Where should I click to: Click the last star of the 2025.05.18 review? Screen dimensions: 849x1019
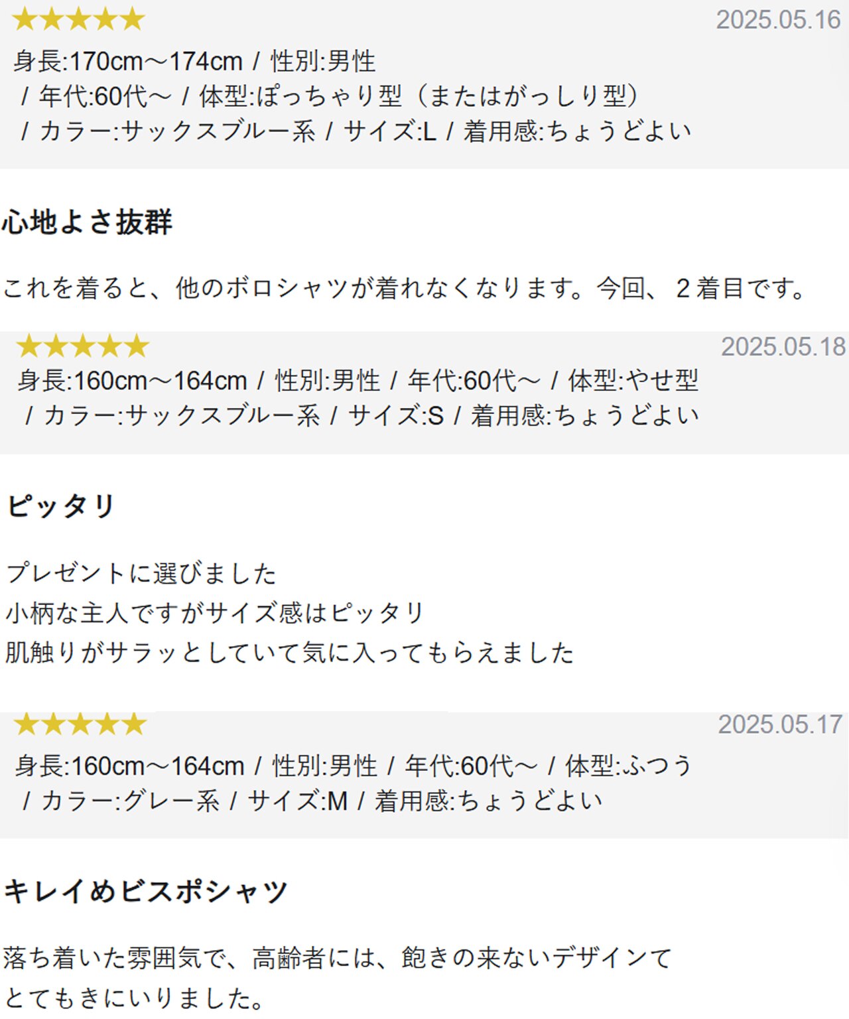pos(137,346)
